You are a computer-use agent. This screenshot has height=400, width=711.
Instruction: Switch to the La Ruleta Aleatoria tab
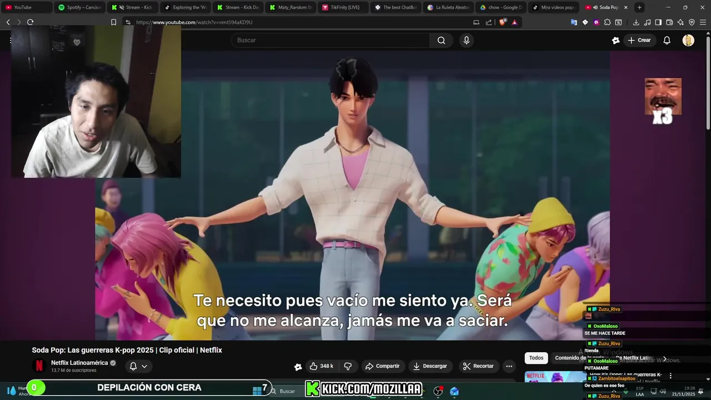tap(449, 7)
